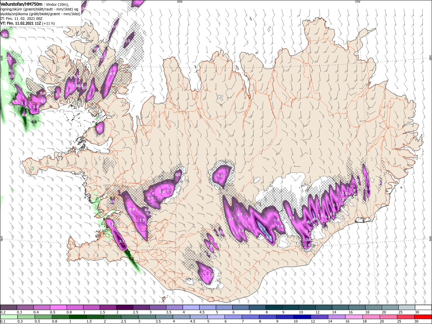Pick the mauve snow-scale swatch between 0.3 and 0.4

point(25,307)
